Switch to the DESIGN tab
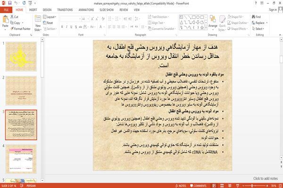283x188 pixels. (x=47, y=10)
